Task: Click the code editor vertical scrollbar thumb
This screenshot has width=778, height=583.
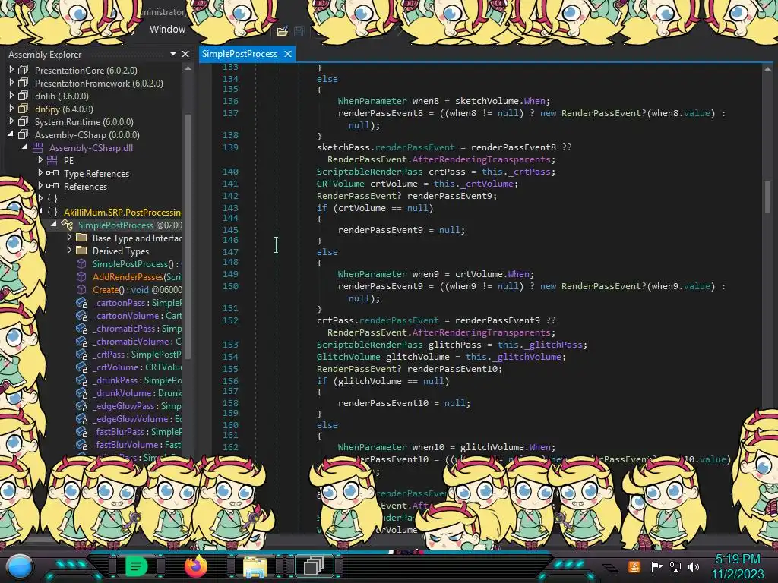Action: (x=767, y=197)
